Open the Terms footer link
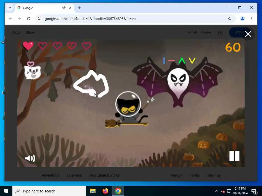 195,175
